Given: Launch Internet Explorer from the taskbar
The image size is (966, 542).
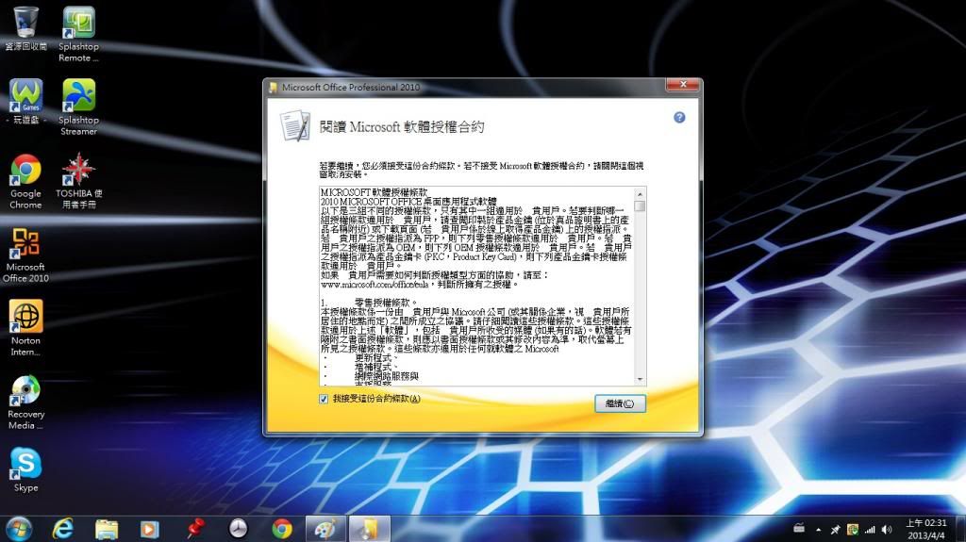Looking at the screenshot, I should click(x=62, y=529).
